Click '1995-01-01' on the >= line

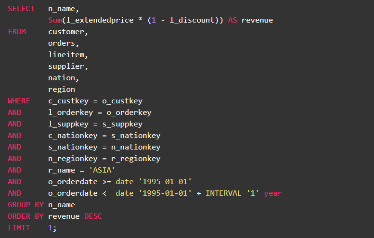tap(165, 182)
